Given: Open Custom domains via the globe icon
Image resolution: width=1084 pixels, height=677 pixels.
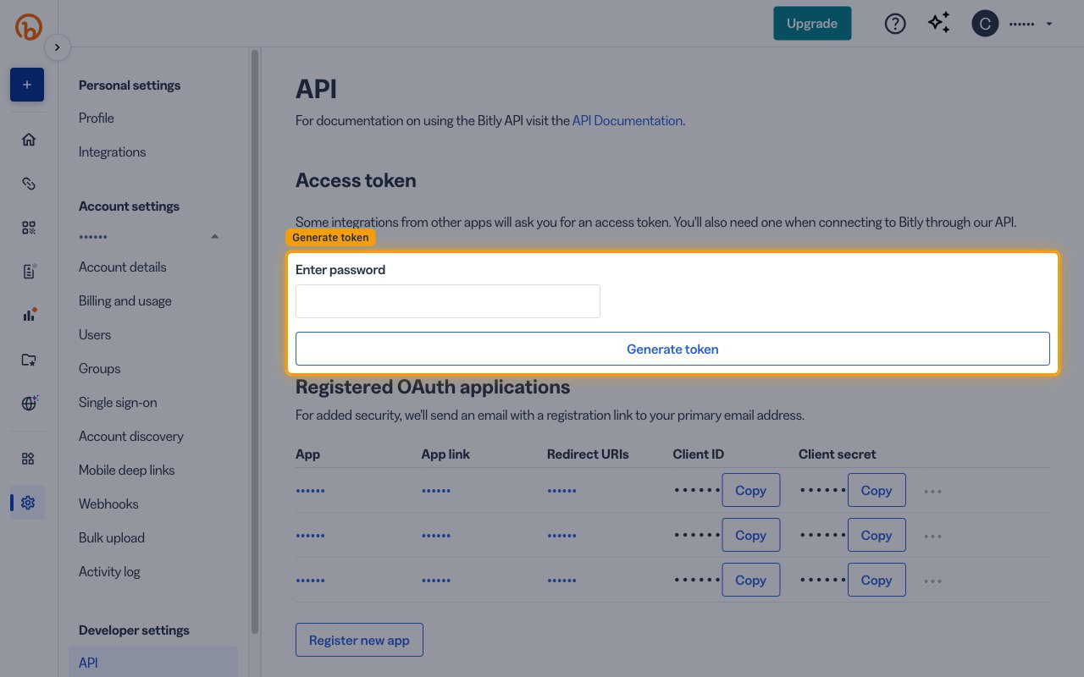Looking at the screenshot, I should click(x=29, y=404).
